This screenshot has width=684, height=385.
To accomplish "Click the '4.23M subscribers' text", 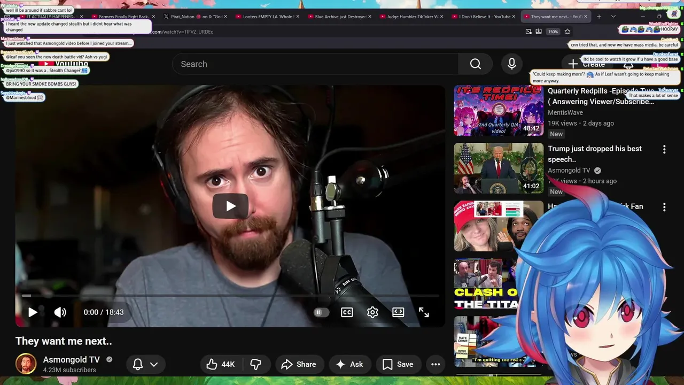I will point(69,370).
